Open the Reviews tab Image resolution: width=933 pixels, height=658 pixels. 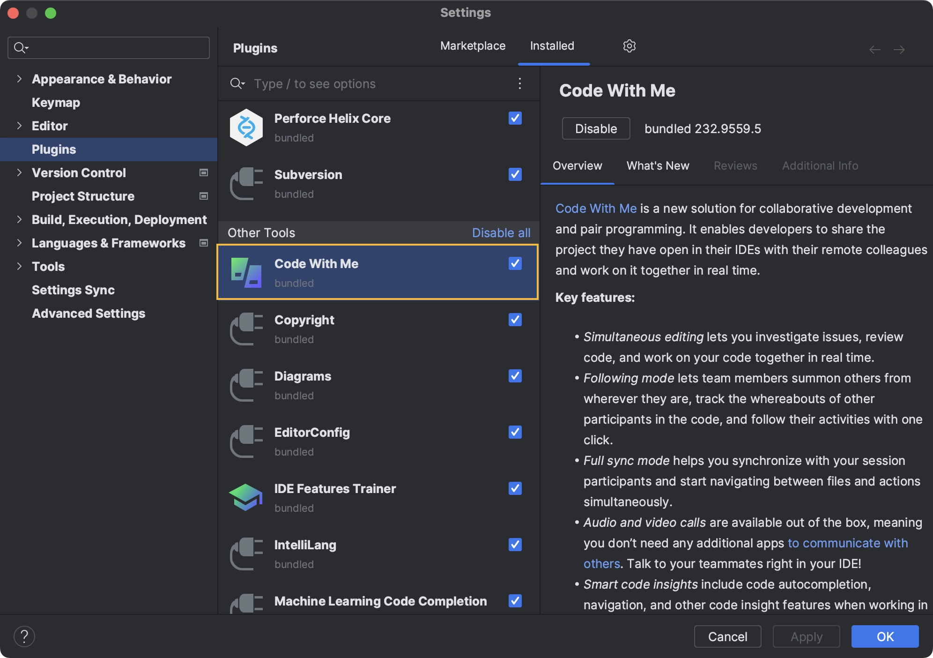735,166
